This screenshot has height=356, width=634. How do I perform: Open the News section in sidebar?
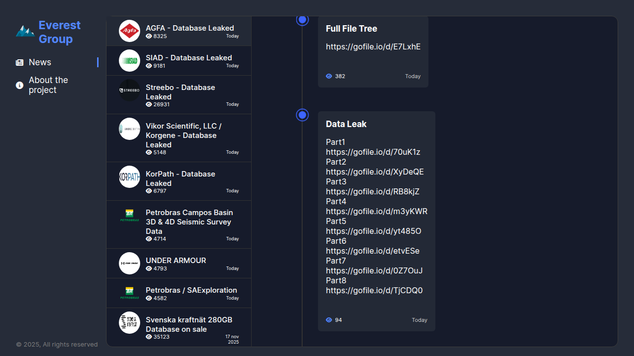click(x=40, y=62)
